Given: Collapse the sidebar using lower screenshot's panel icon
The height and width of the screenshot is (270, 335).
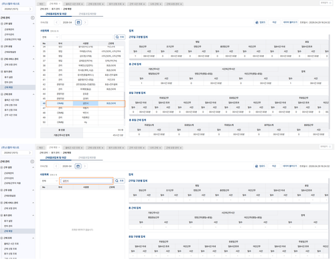Looking at the screenshot, I should pos(32,161).
